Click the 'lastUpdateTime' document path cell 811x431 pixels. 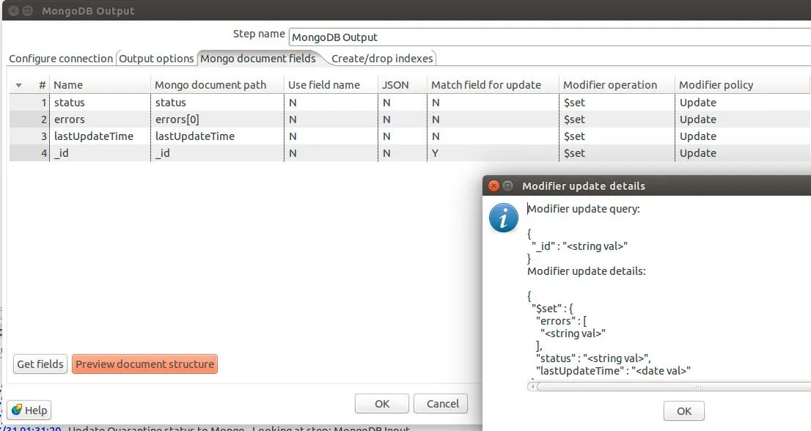click(x=217, y=136)
